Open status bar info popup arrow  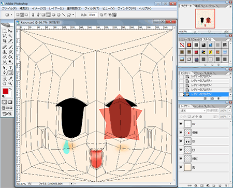click(x=71, y=184)
